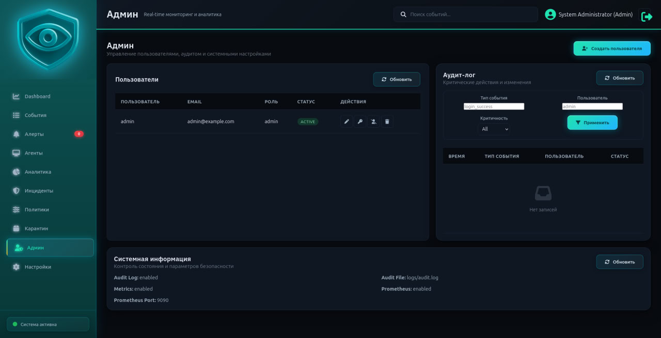The height and width of the screenshot is (338, 661).
Task: Click System Administrator (Admin) user name
Action: [x=595, y=14]
